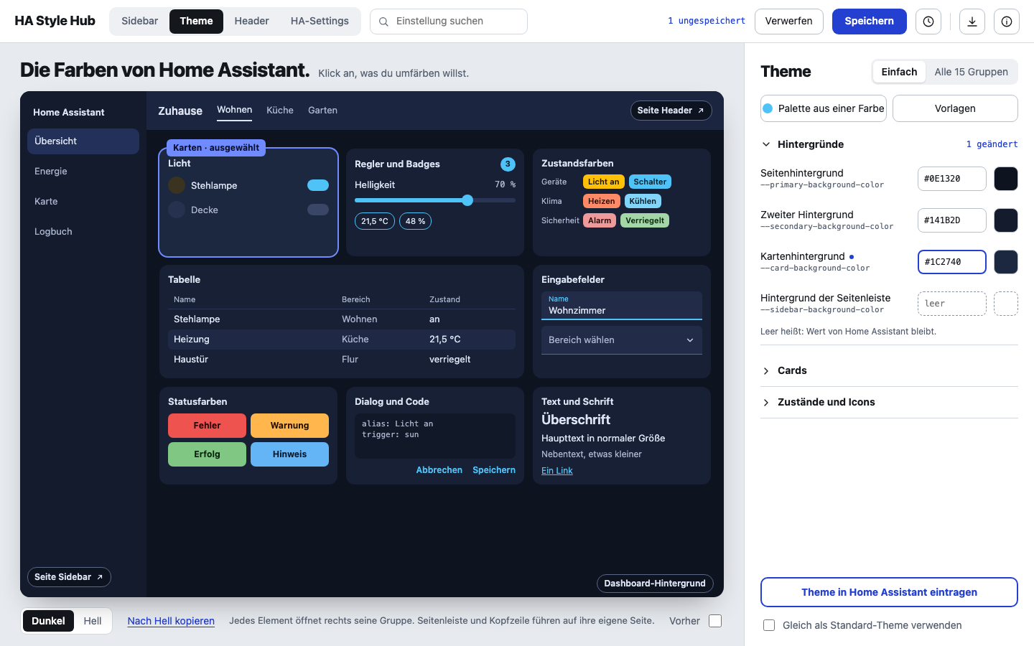Click Theme in Home Assistant eintragen
The height and width of the screenshot is (646, 1034).
889,592
